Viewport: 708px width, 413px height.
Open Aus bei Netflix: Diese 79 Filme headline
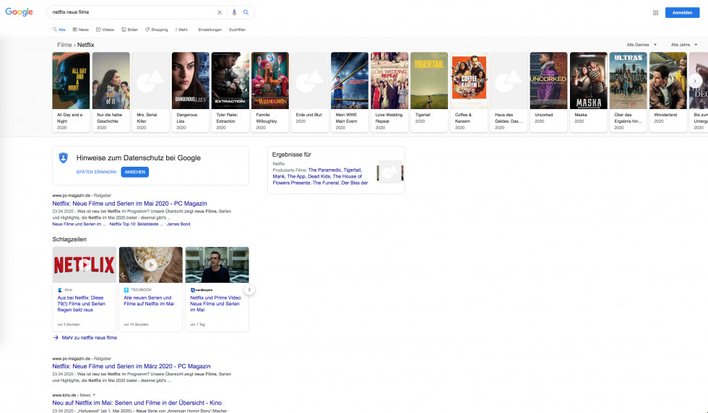point(81,304)
